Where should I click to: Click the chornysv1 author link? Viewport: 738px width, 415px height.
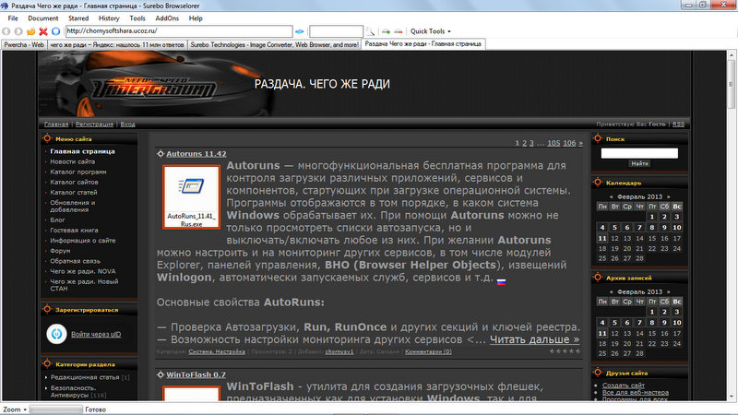tap(339, 351)
